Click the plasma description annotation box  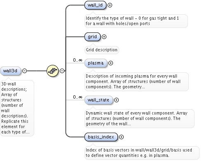[136, 81]
